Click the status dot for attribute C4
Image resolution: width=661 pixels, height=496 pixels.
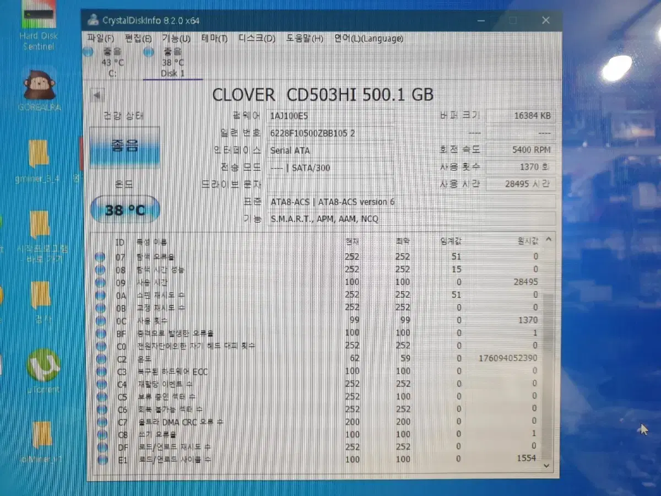pyautogui.click(x=101, y=384)
